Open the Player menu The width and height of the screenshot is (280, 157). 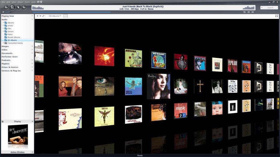tap(20, 2)
